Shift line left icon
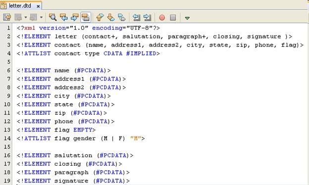309x185 pixels. [136, 17]
